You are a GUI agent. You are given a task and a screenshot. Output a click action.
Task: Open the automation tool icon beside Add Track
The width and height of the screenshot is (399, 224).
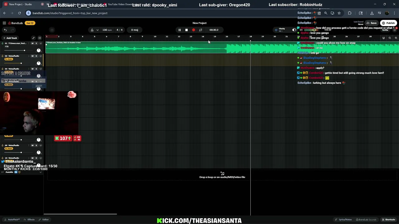[33, 38]
